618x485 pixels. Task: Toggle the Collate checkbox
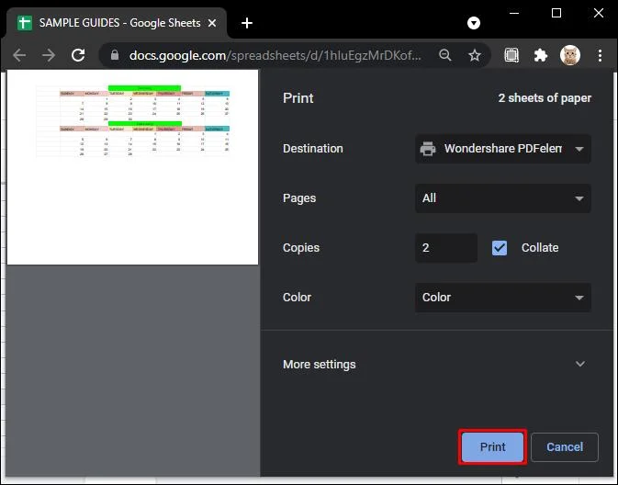500,248
